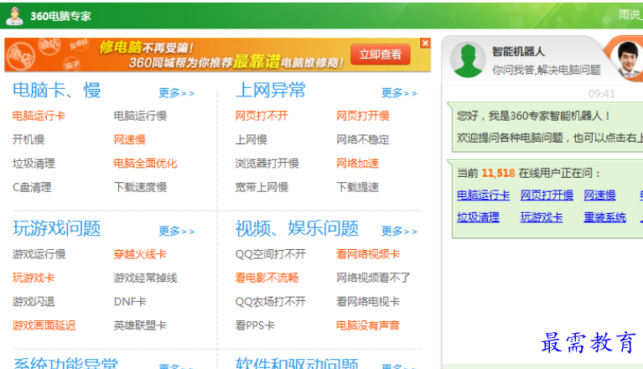Click 垃圾清理 in the robot chat panel

tap(478, 217)
